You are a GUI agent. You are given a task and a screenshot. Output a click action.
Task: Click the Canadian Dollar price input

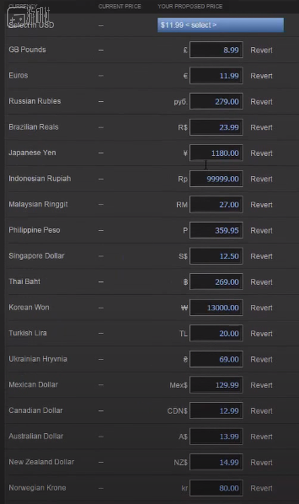point(216,411)
